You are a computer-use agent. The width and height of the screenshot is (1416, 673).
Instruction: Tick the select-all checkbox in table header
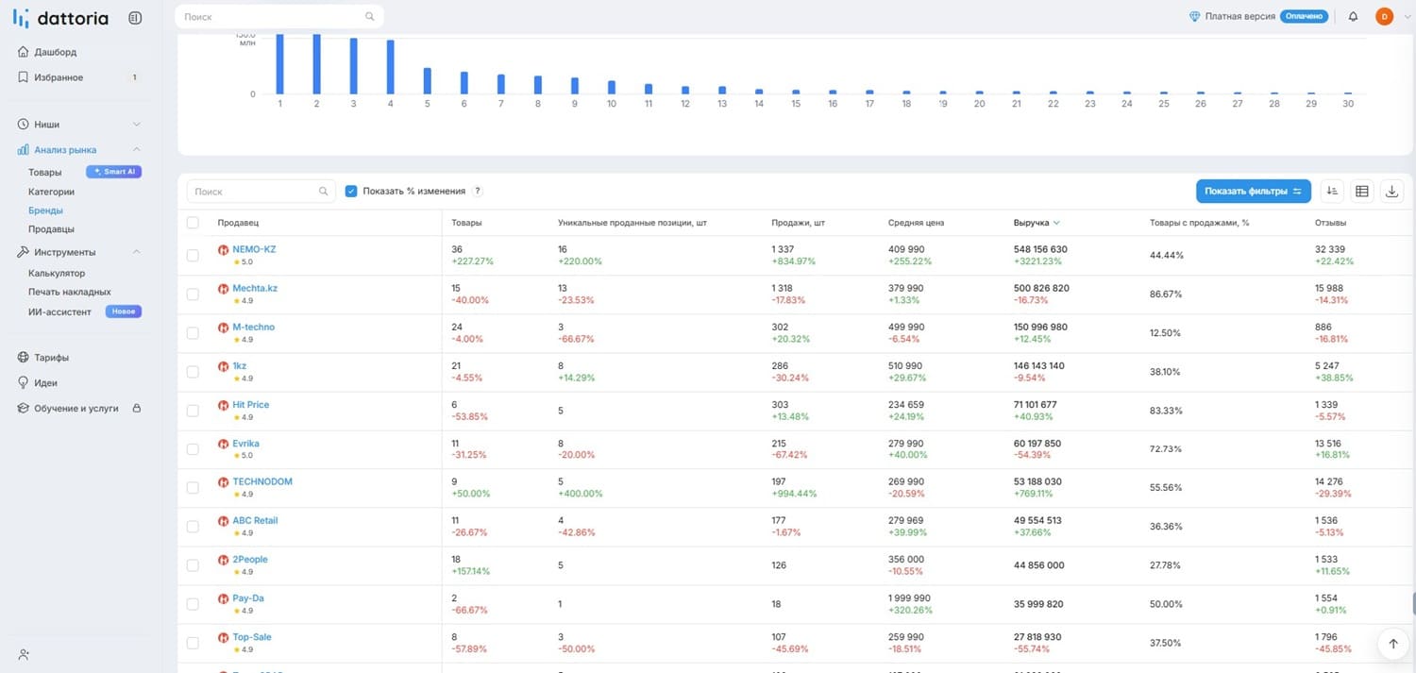click(193, 223)
